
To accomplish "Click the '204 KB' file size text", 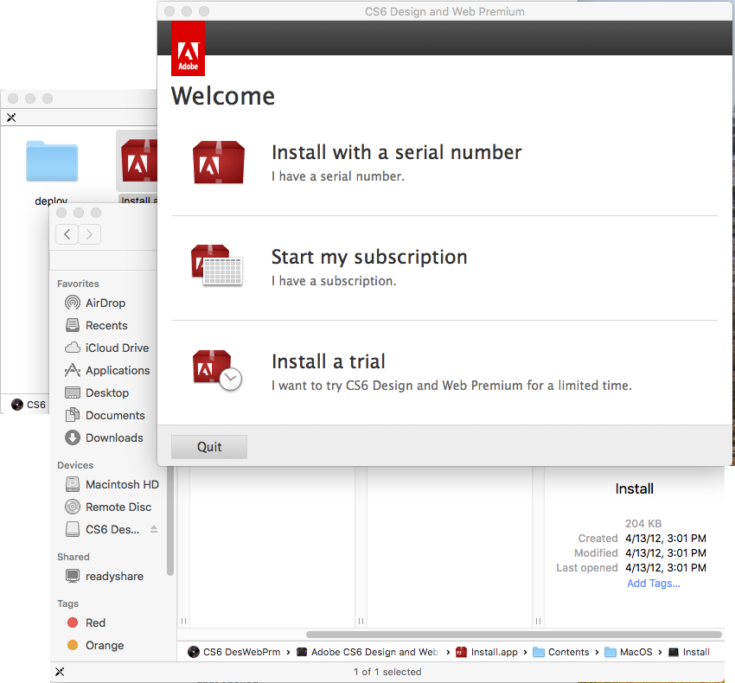I will [x=643, y=523].
